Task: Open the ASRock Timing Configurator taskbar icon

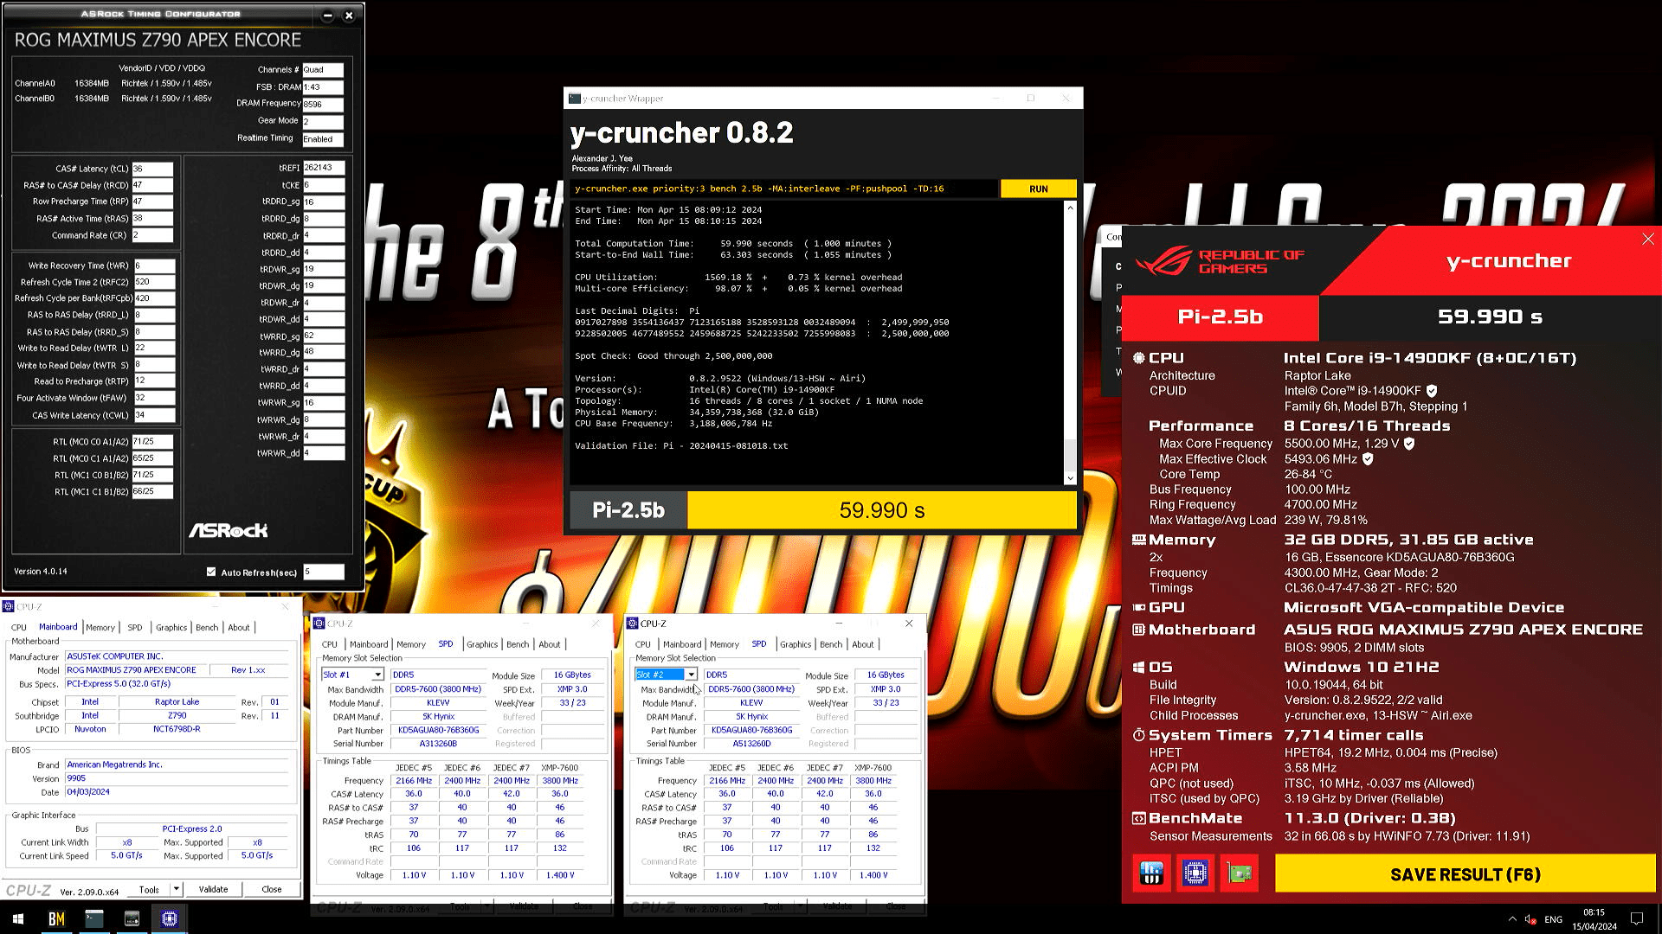Action: tap(132, 918)
